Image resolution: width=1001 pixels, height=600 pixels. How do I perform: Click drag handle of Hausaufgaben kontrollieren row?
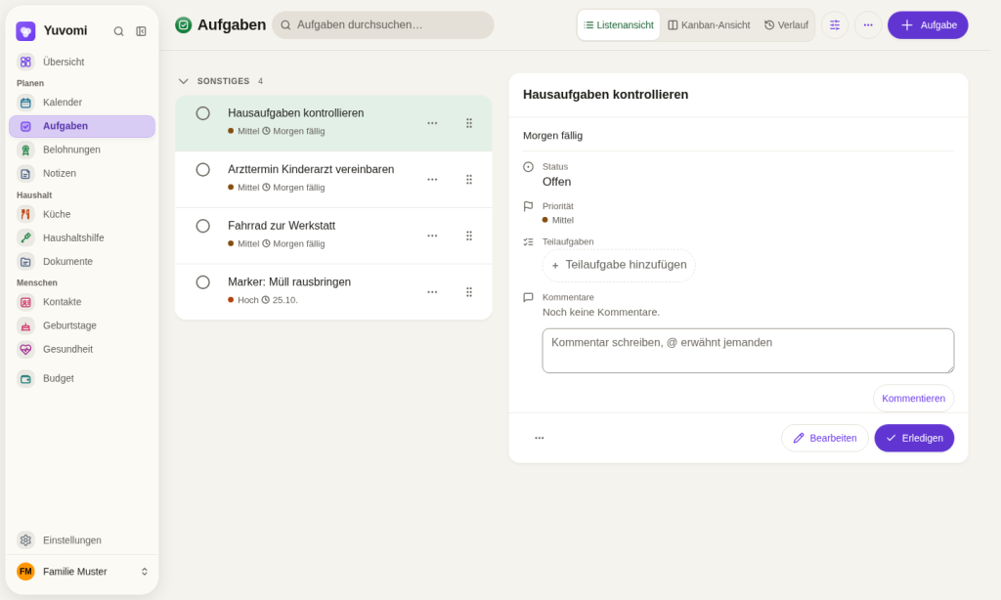[x=469, y=123]
